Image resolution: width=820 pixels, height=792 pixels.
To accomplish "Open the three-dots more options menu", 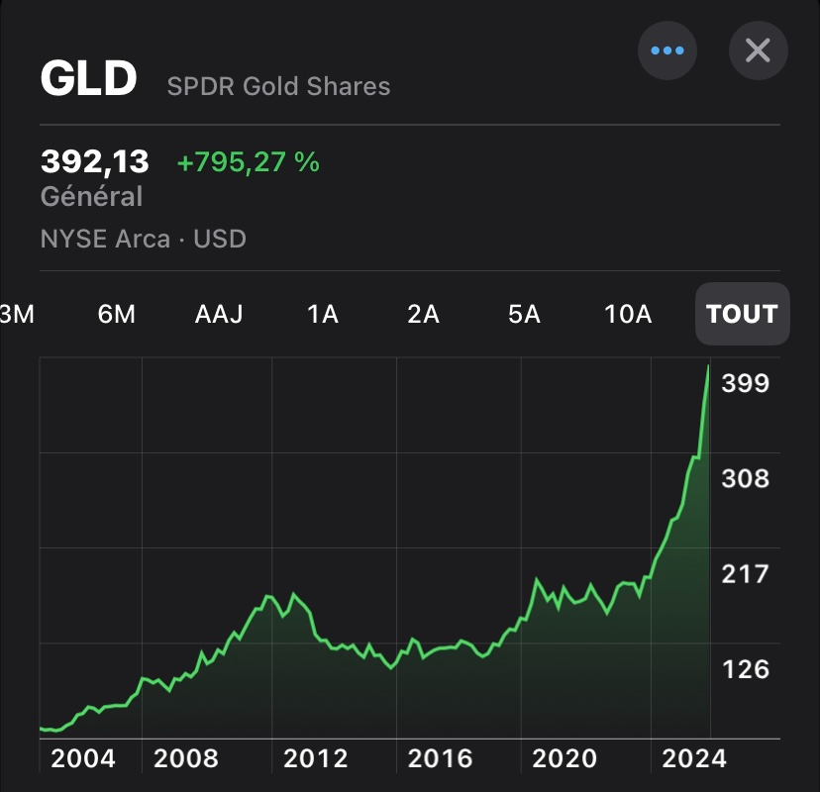I will coord(666,49).
